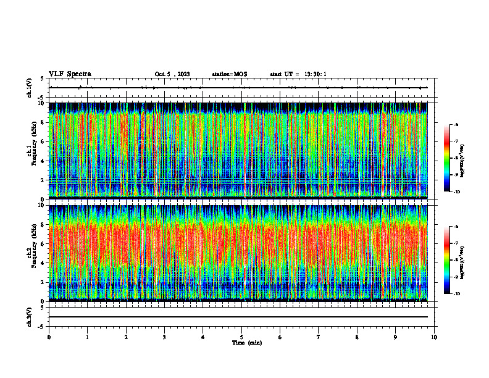Click time axis tick label "6"
489x378 pixels.
[x=280, y=337]
